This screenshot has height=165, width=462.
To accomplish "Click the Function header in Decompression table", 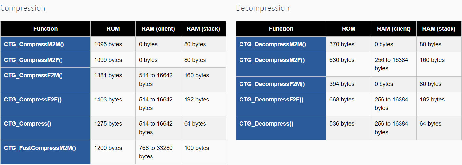I will click(x=281, y=29).
